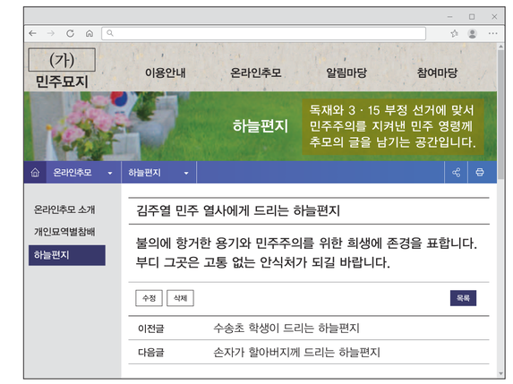Open the 이용안내 menu
This screenshot has width=513, height=384.
166,73
